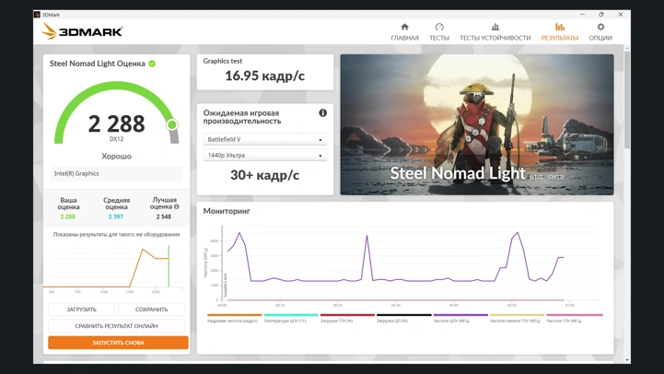Toggle Кадровая частота legend in monitoring

[234, 319]
